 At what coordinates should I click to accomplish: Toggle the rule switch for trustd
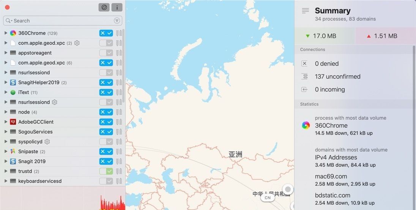tap(106, 171)
